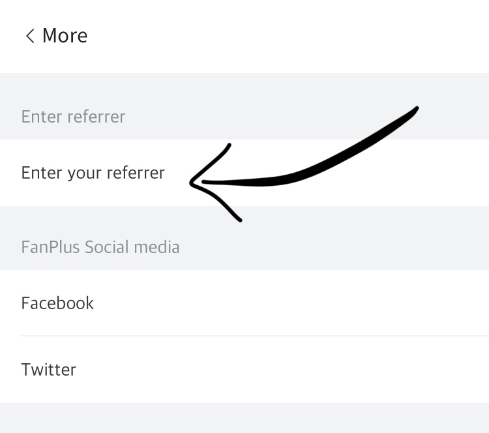Screen dimensions: 489x433
Task: Click the Enter referrer section header
Action: coord(73,117)
